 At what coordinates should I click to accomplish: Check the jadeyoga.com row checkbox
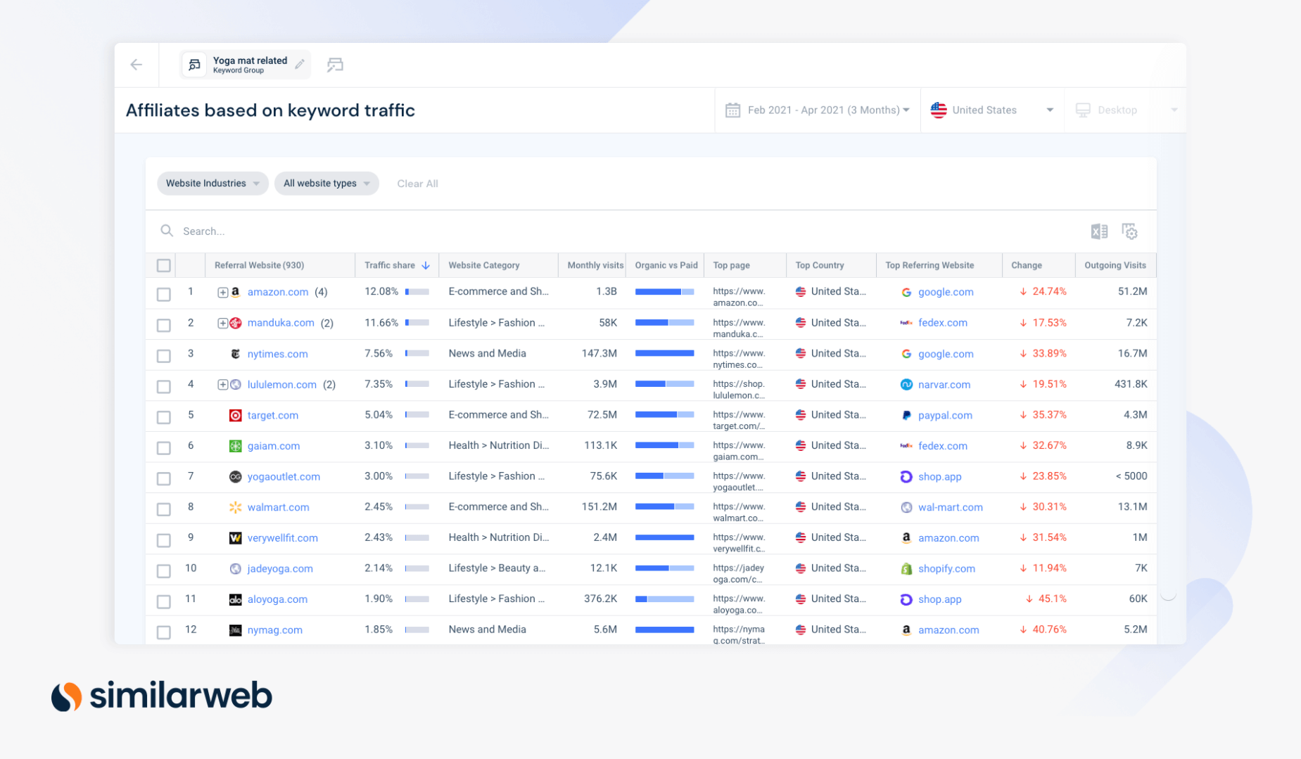tap(164, 570)
